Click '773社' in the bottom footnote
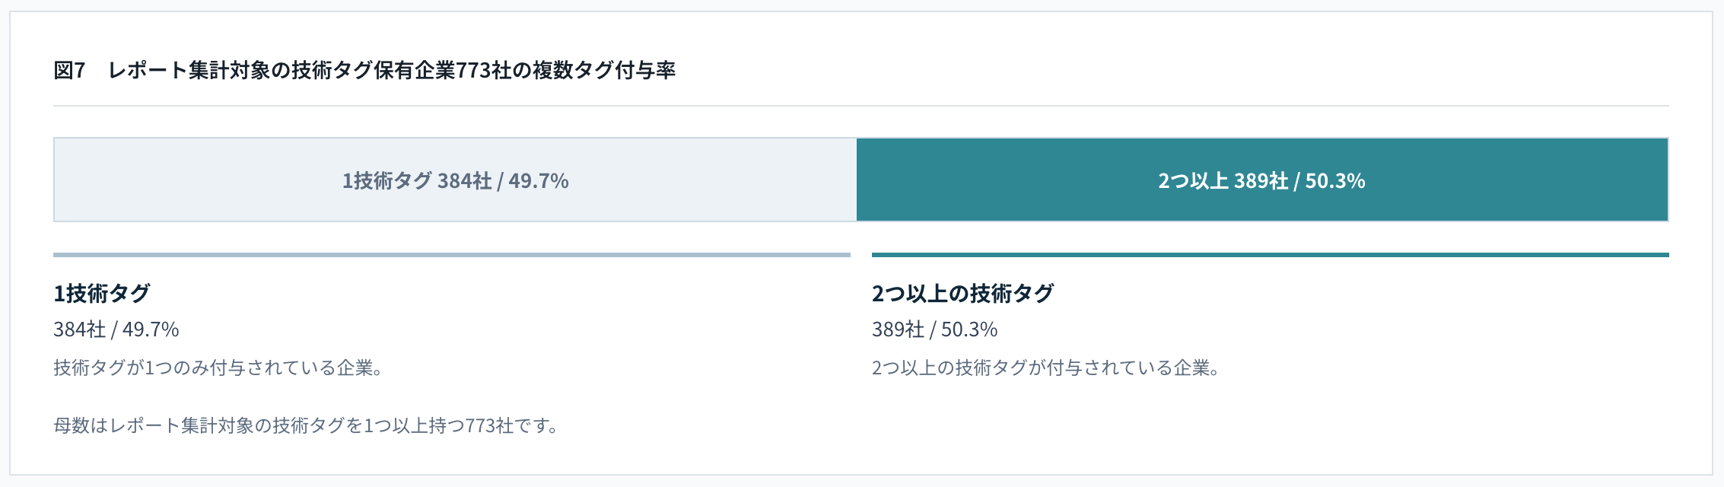1724x487 pixels. coord(490,425)
